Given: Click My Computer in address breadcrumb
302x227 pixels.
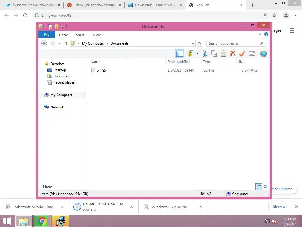Looking at the screenshot, I should pos(93,43).
